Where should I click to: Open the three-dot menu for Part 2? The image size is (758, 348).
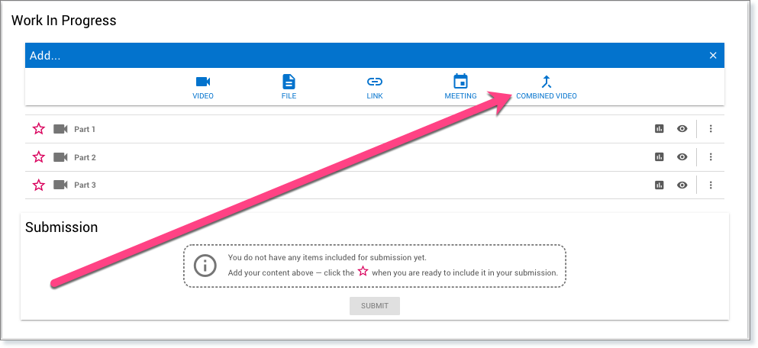click(x=711, y=157)
